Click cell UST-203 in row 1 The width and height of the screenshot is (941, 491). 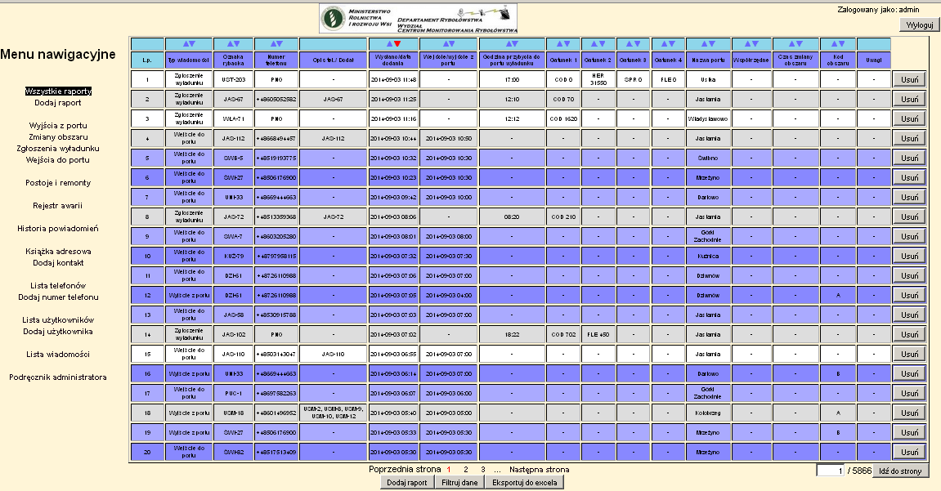pyautogui.click(x=233, y=80)
